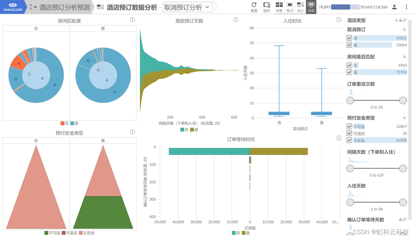
Task: Click colour icon beside 预付定金类型 filter heading
Action: point(404,118)
